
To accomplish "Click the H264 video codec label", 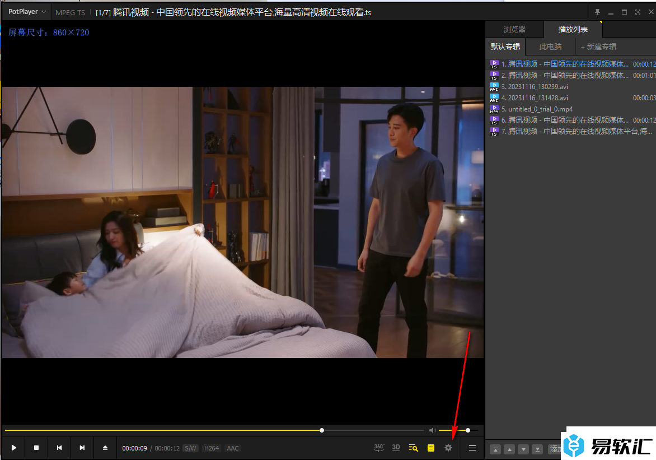I will (211, 448).
